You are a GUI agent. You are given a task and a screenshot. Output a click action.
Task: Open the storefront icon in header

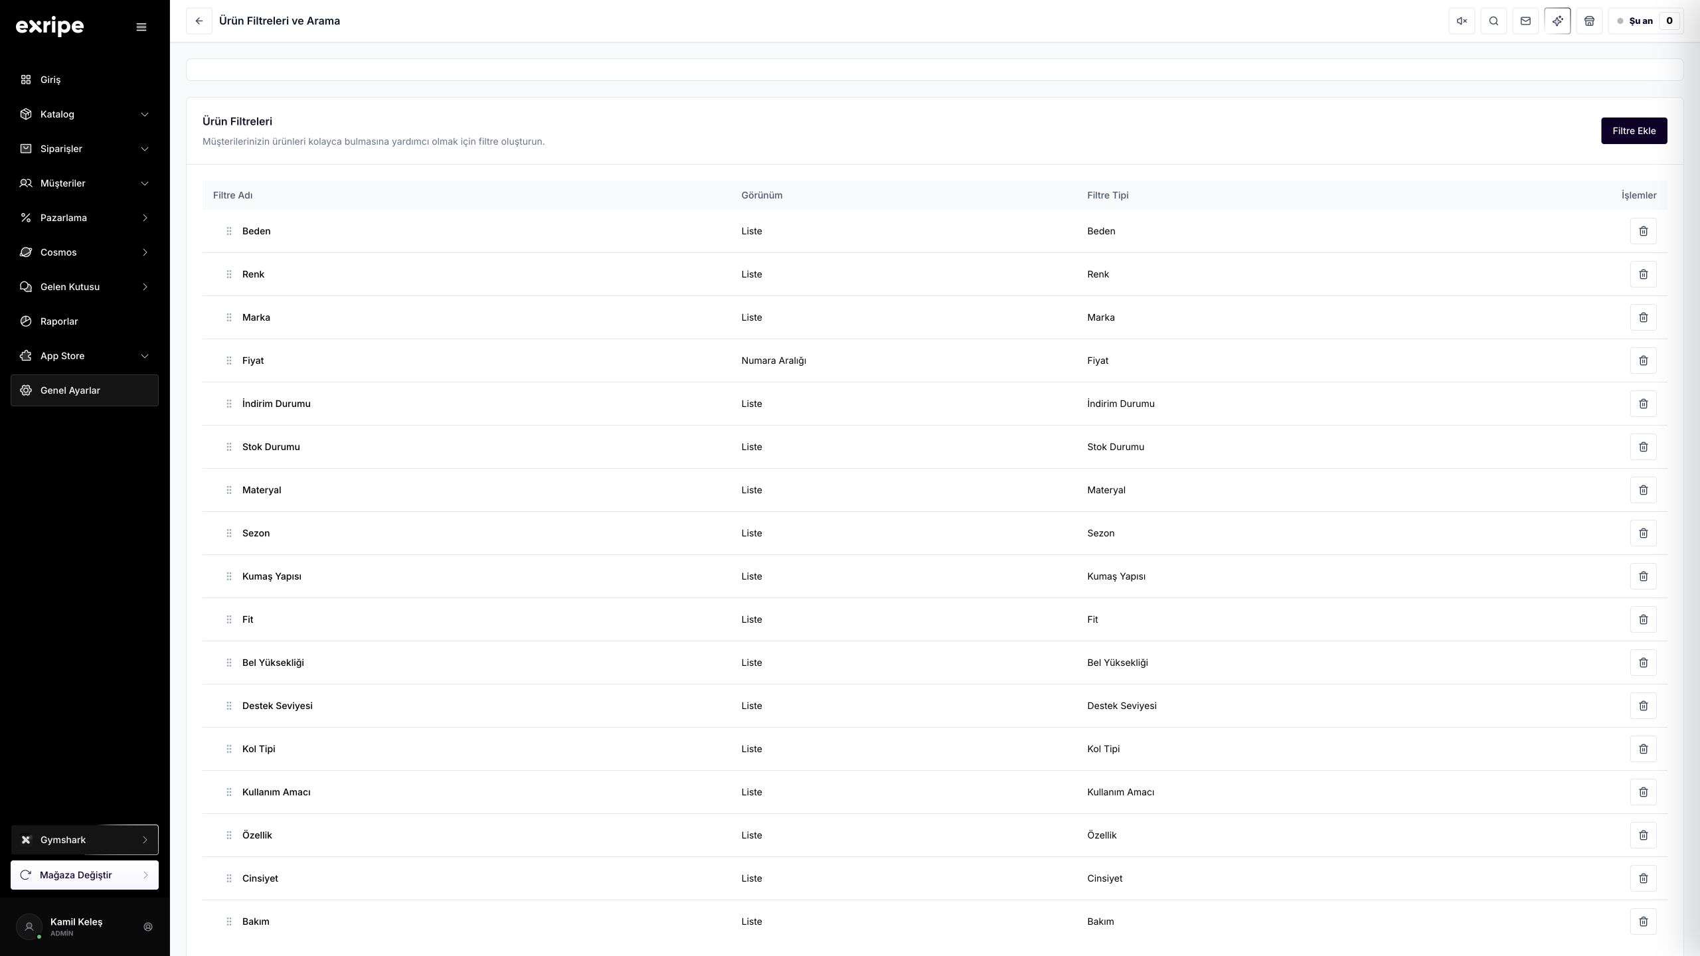1589,21
